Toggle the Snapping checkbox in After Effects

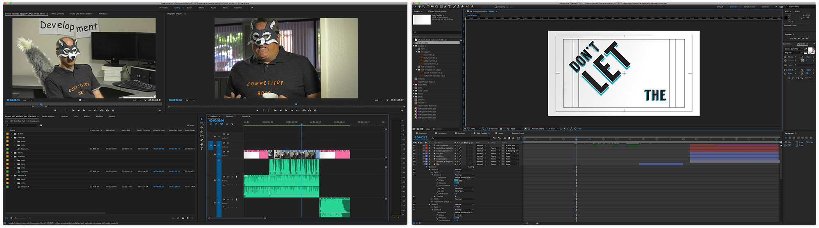(495, 7)
